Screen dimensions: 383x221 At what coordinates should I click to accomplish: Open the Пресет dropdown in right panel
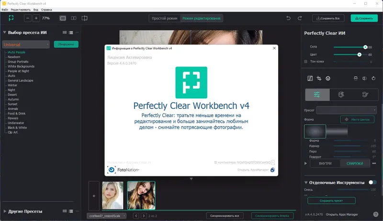click(x=346, y=110)
